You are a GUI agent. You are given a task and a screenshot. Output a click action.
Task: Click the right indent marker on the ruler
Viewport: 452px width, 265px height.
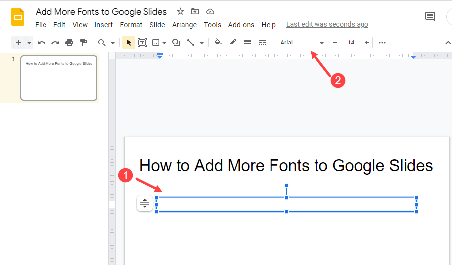point(413,57)
